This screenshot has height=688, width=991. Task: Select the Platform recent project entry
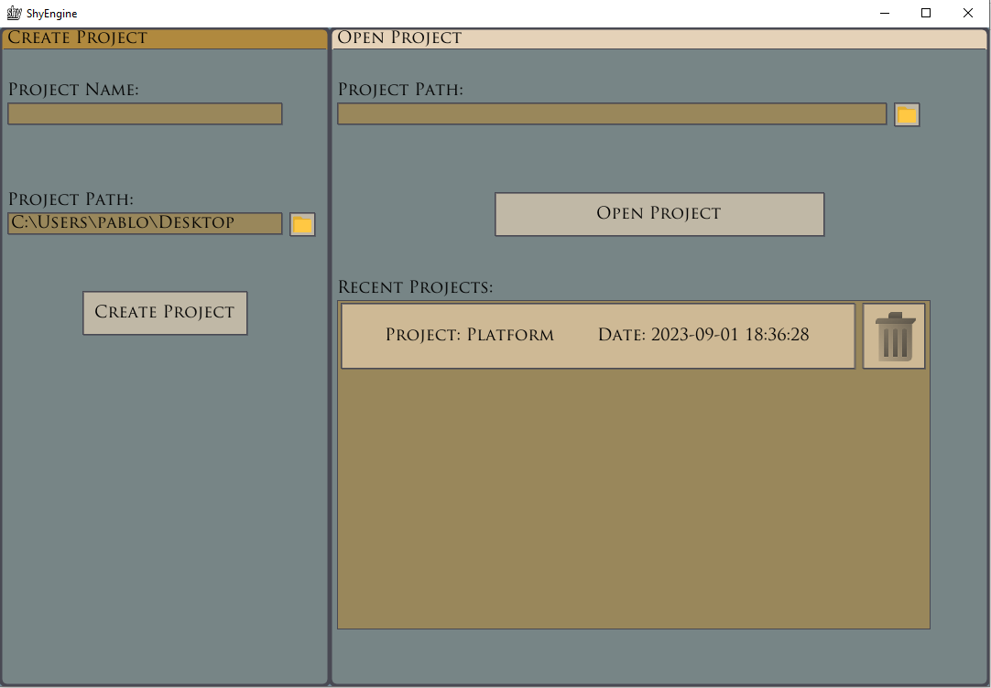598,336
